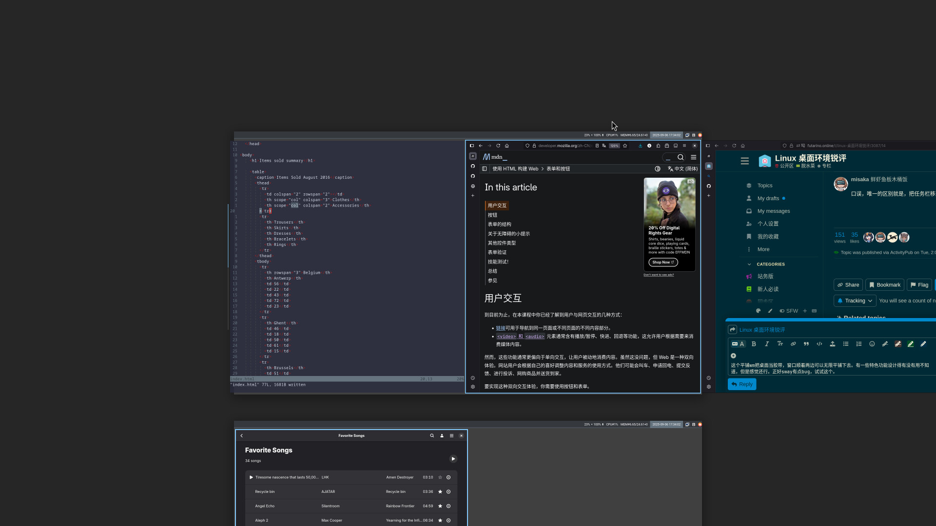Reload the MDN page
The height and width of the screenshot is (526, 936).
click(498, 146)
